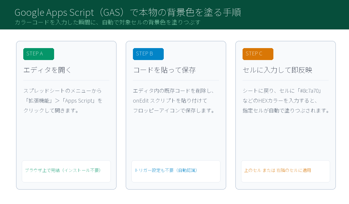The image size is (349, 204).
Task: Click the blue STEP B badge
Action: [148, 54]
